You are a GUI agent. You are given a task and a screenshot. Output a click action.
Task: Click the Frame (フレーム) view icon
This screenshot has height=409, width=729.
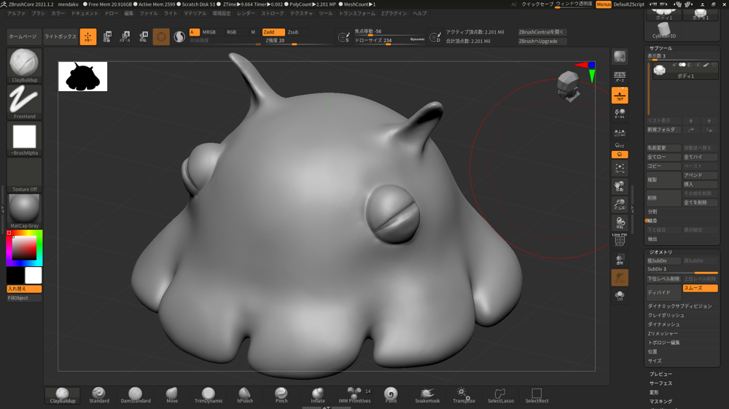coord(620,168)
